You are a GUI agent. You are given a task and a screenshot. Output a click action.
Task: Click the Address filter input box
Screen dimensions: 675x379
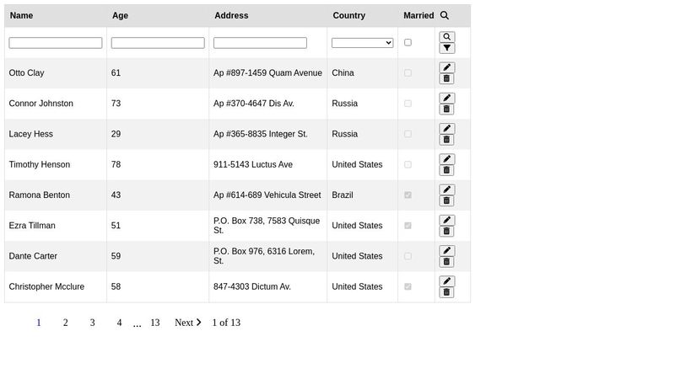click(260, 43)
